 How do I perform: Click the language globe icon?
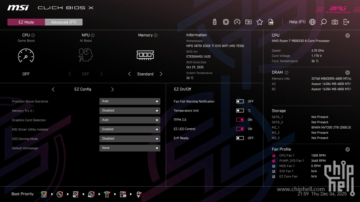coord(312,22)
